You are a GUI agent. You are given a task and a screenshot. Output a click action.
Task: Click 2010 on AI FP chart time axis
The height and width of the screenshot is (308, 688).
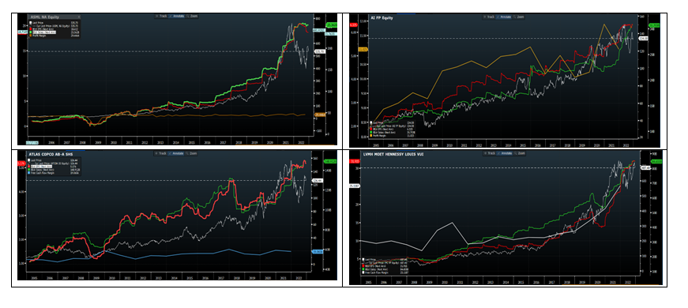(x=449, y=145)
